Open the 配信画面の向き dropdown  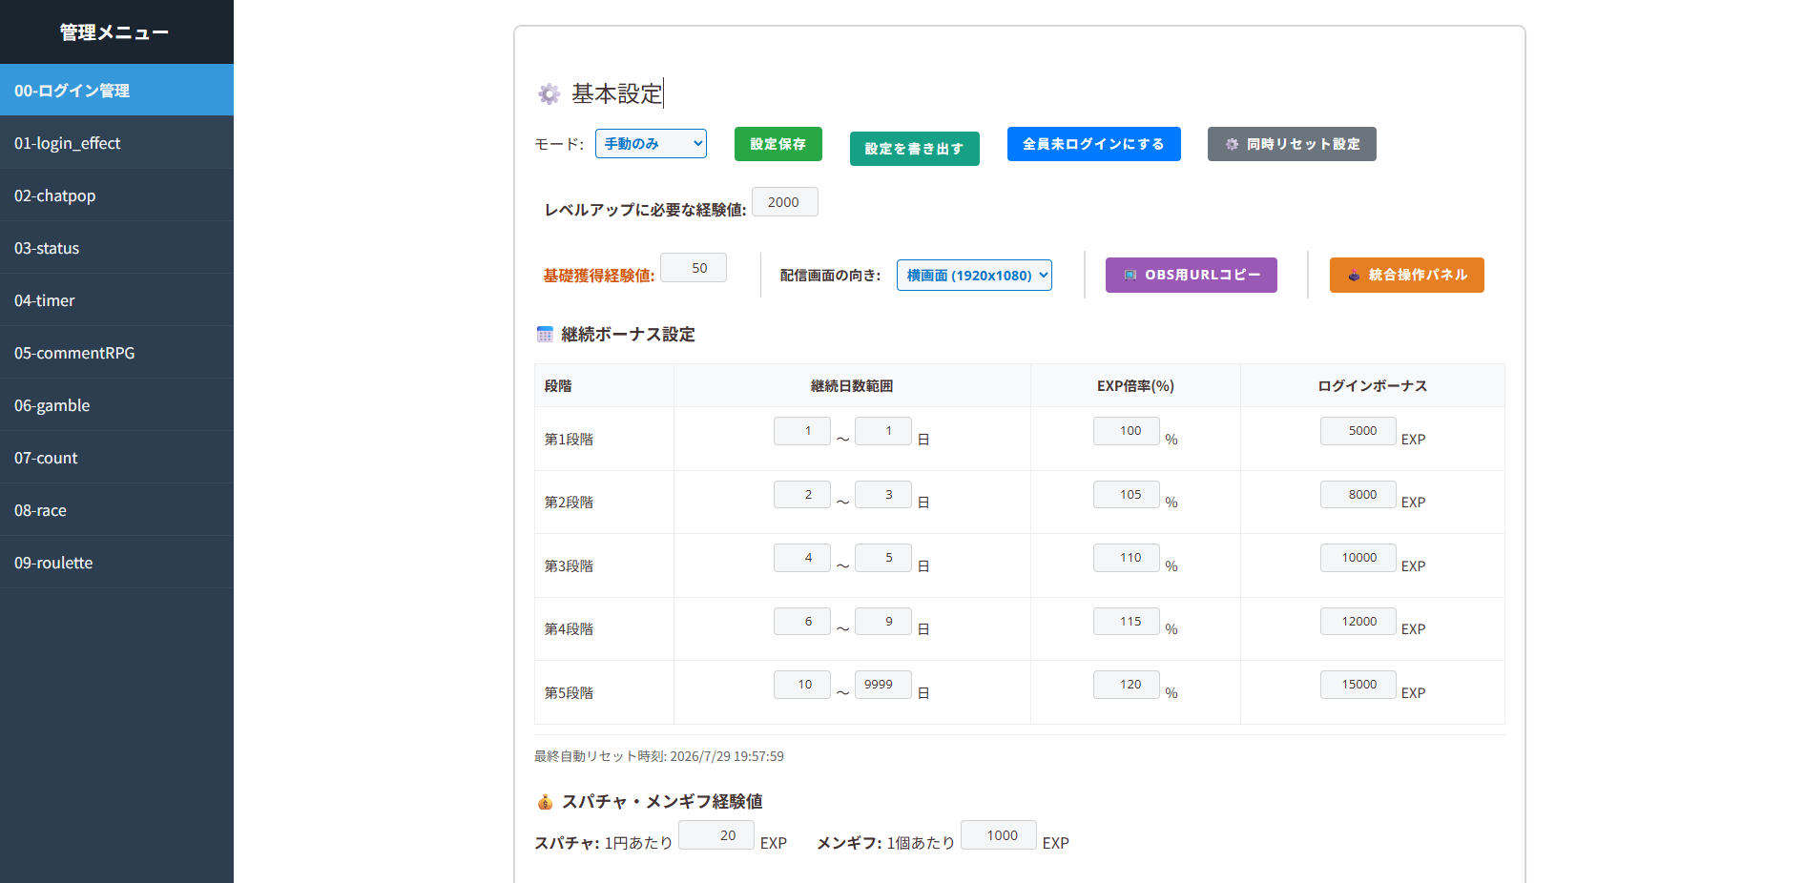tap(974, 275)
